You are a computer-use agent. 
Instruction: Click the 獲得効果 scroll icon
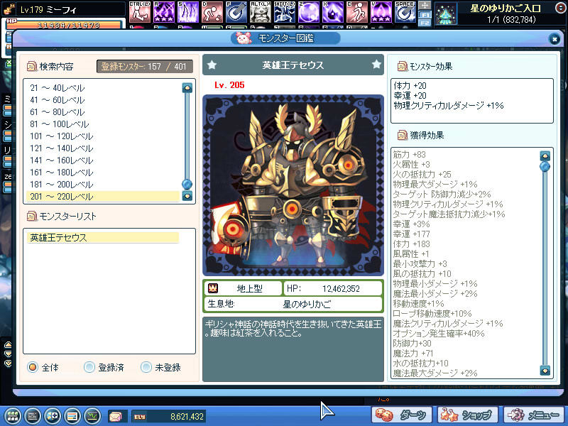tap(402, 135)
